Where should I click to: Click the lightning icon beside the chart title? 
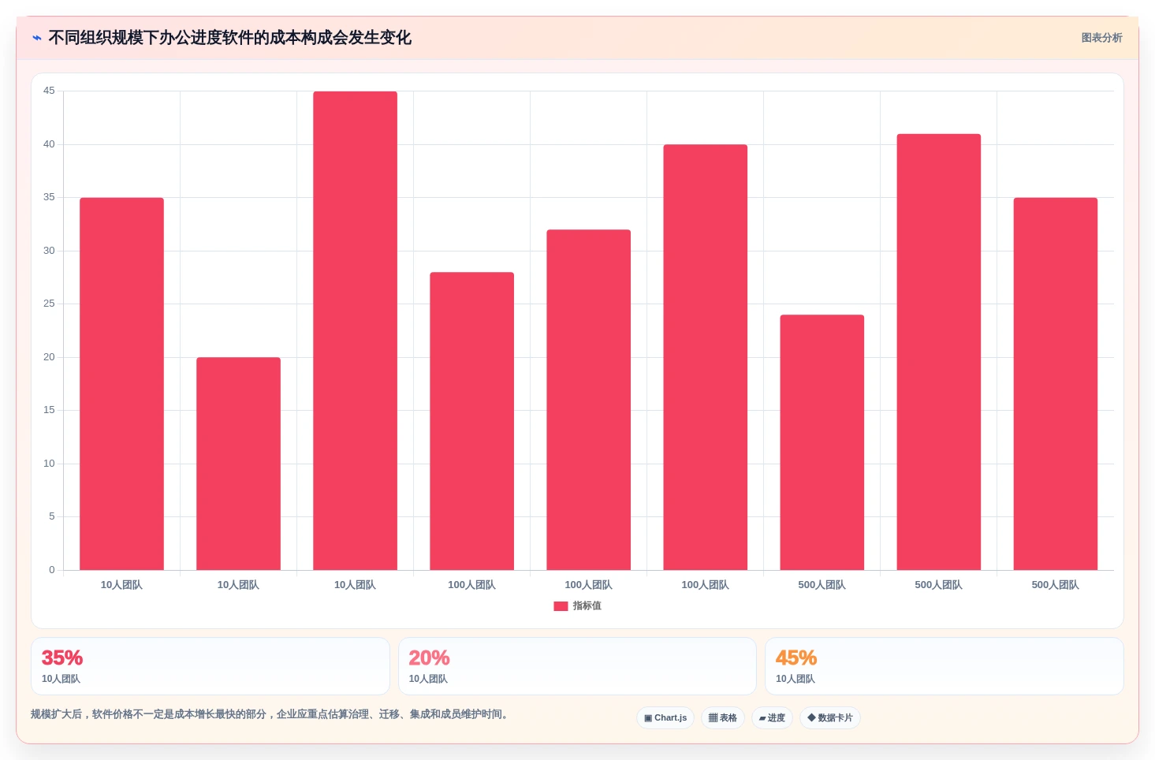37,38
